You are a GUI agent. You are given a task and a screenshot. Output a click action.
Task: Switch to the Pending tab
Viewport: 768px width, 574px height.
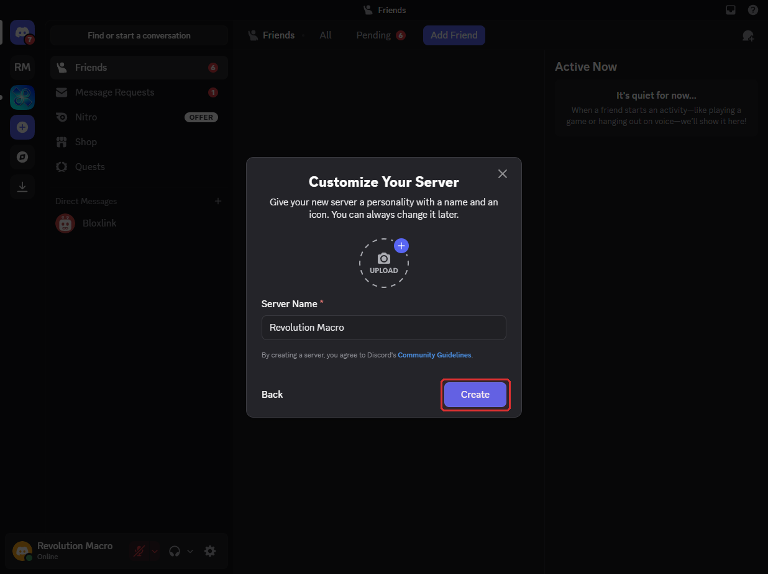(380, 35)
